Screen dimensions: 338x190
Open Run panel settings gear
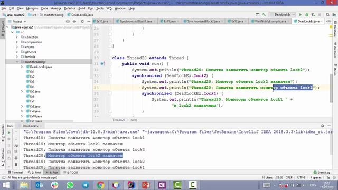coord(323,126)
